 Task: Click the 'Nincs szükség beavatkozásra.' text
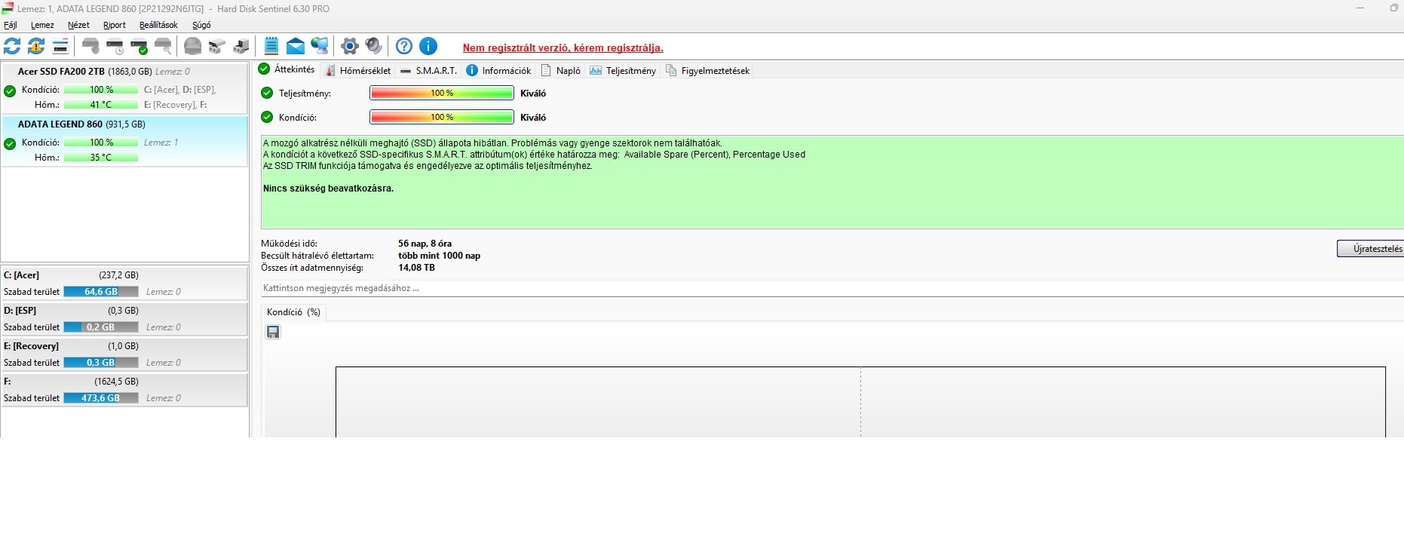(x=328, y=189)
